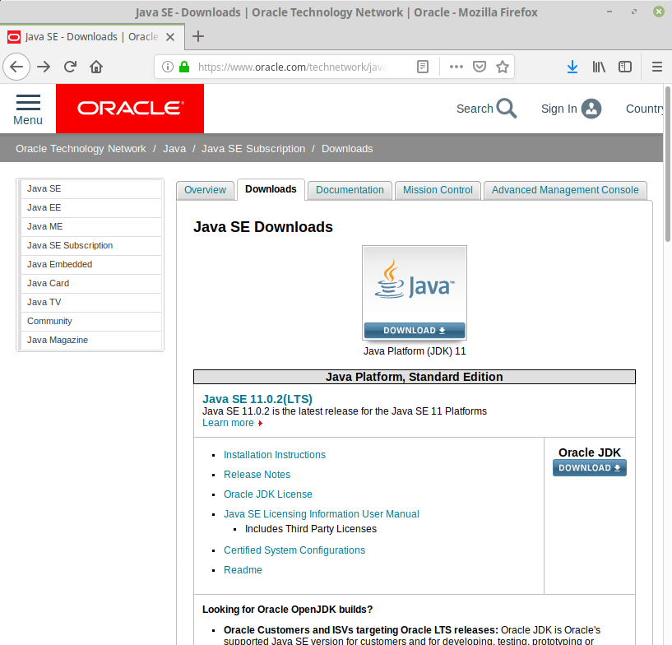
Task: Open the Library bookshelf icon
Action: click(599, 67)
